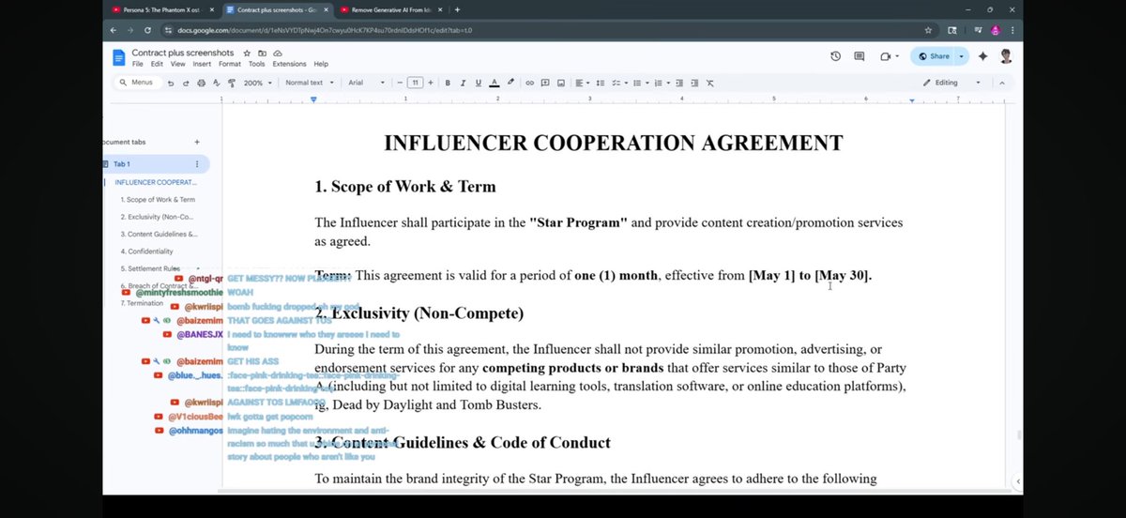This screenshot has width=1126, height=518.
Task: Insert a link using the chain icon
Action: (529, 83)
